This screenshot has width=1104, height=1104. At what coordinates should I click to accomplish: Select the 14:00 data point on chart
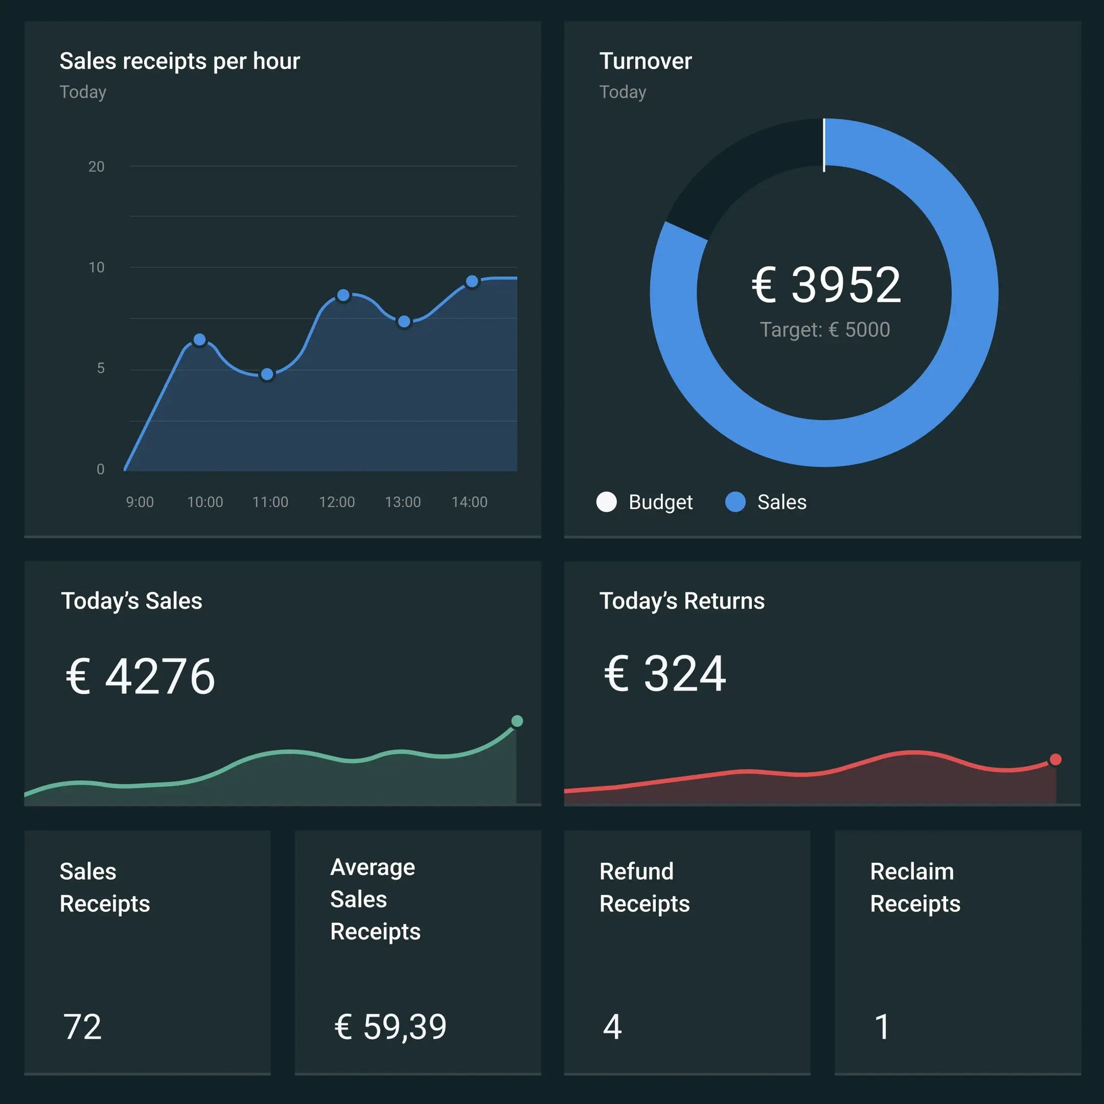pos(472,282)
